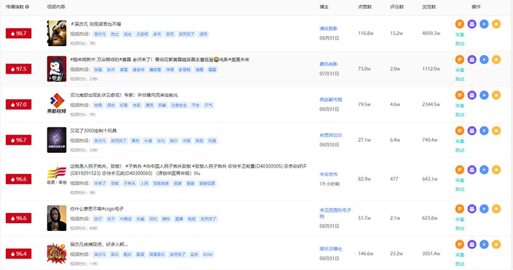This screenshot has width=513, height=270.
Task: Open the penguin 电影 thumbnail in 97.5 row
Action: [56, 69]
